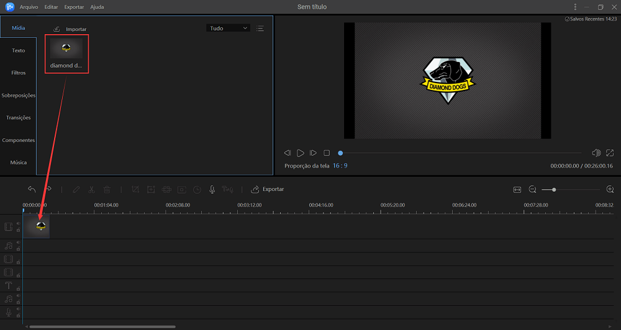Viewport: 621px width, 330px height.
Task: Mute the main video track
Action: 18,224
